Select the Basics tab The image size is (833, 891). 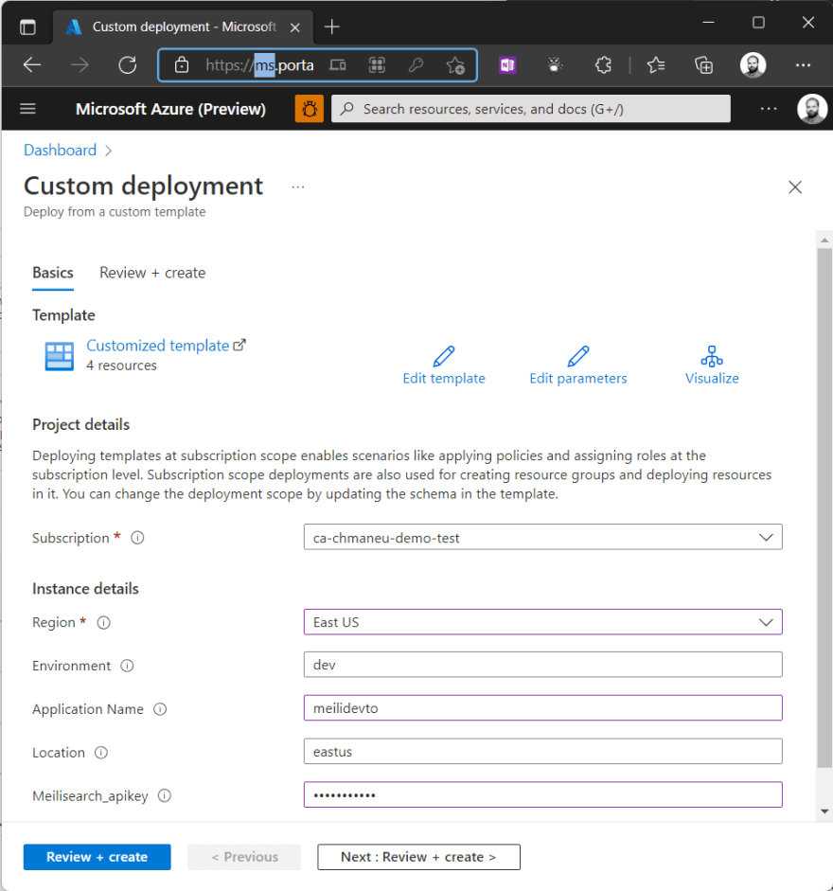pyautogui.click(x=53, y=273)
